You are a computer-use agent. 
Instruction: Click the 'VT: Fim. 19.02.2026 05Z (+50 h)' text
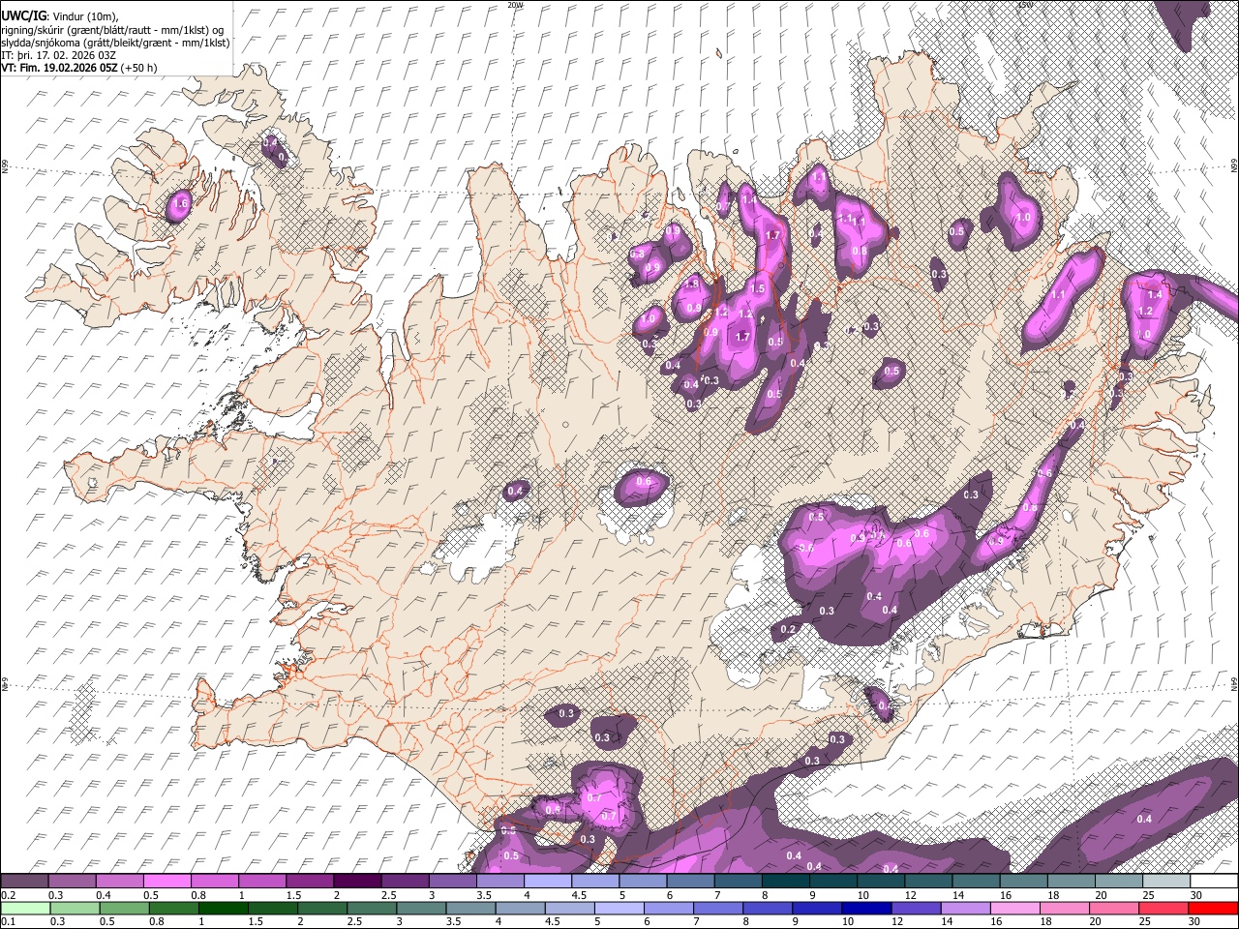(78, 68)
